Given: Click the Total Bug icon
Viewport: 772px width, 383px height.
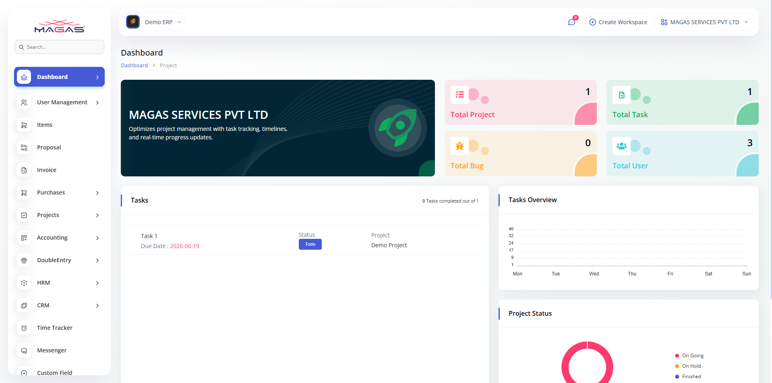Looking at the screenshot, I should pyautogui.click(x=459, y=146).
